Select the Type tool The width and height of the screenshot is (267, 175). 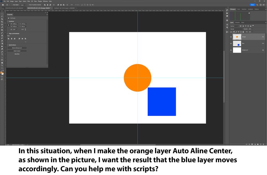(2, 54)
